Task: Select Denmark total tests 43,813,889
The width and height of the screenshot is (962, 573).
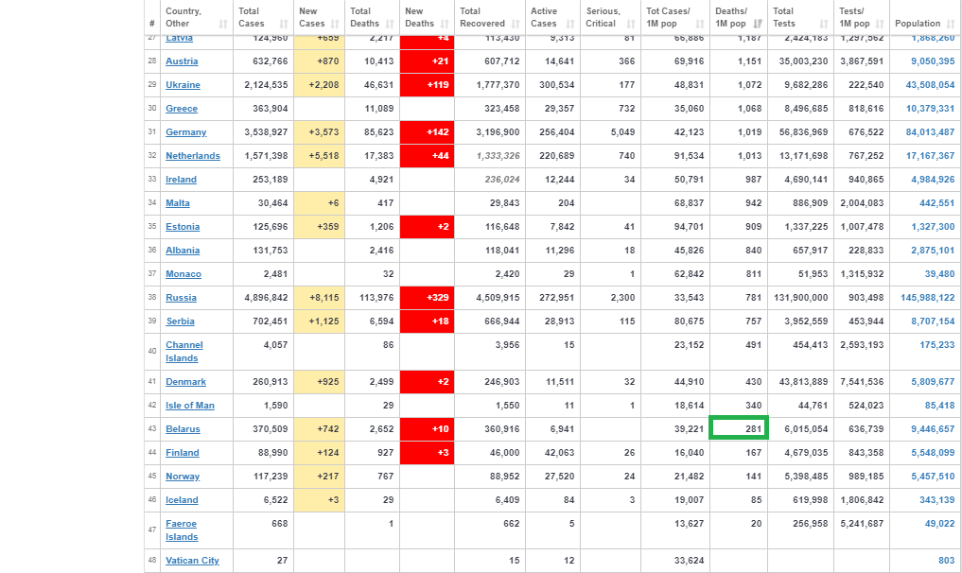Action: (x=803, y=382)
